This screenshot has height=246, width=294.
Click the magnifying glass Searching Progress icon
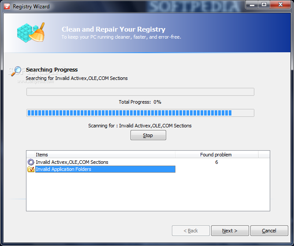[x=16, y=71]
